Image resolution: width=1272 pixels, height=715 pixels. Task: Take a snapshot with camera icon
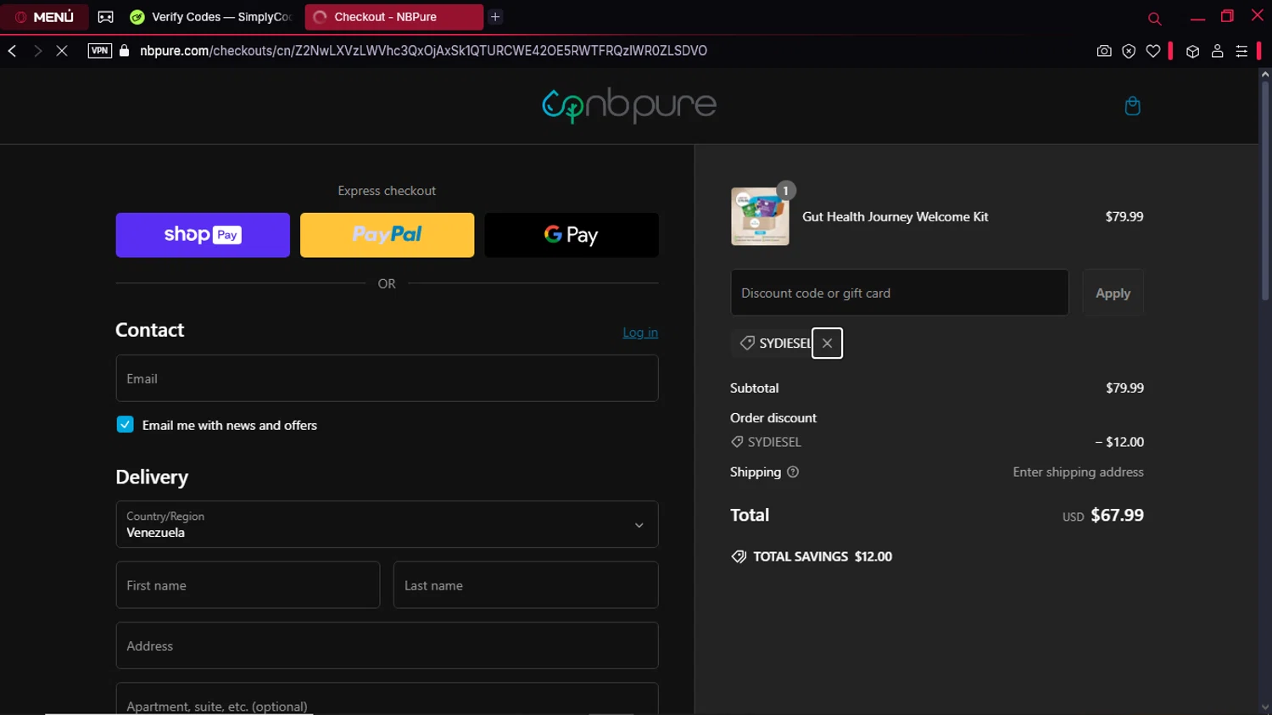pos(1104,51)
